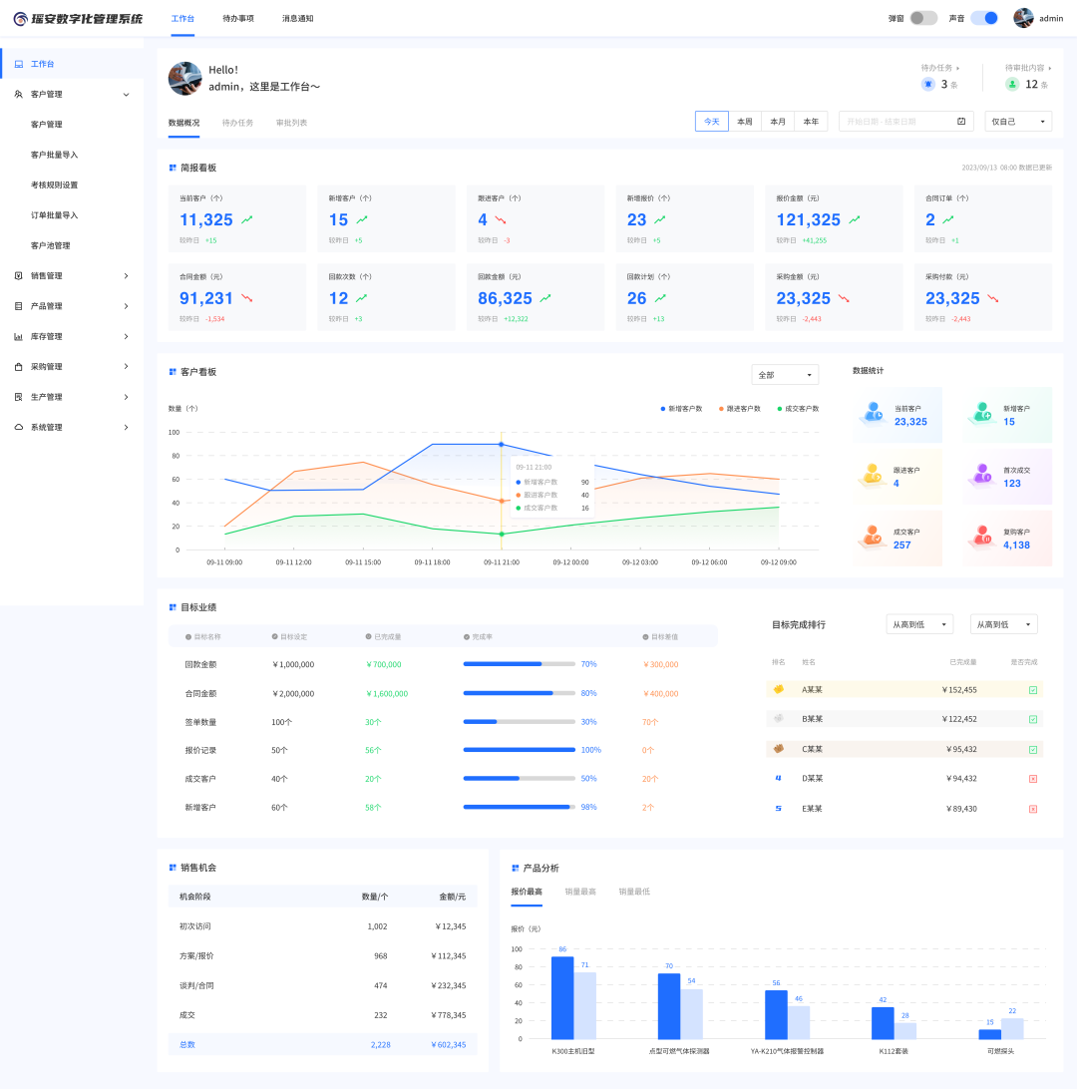Click the 待审批内容 green user icon

1012,85
